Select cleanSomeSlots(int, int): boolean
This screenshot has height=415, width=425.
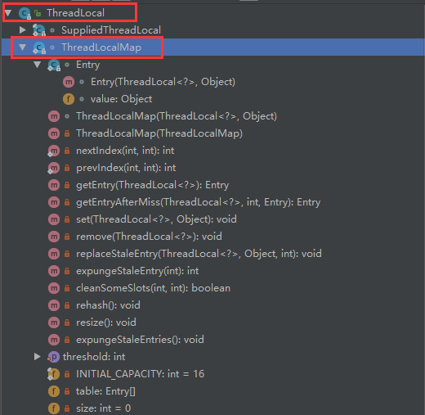point(153,288)
